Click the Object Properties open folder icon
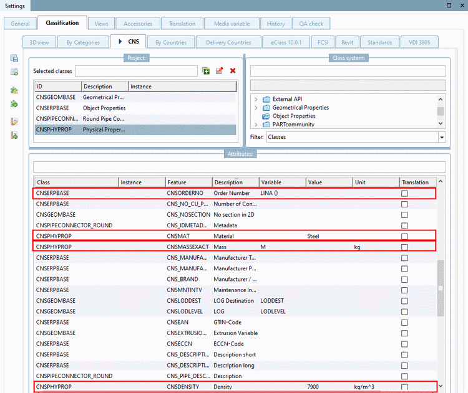468x393 pixels. tap(266, 116)
